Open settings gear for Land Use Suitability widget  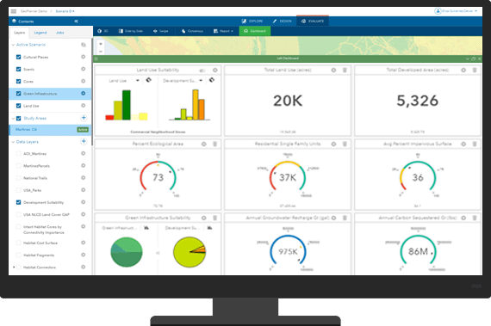click(215, 71)
